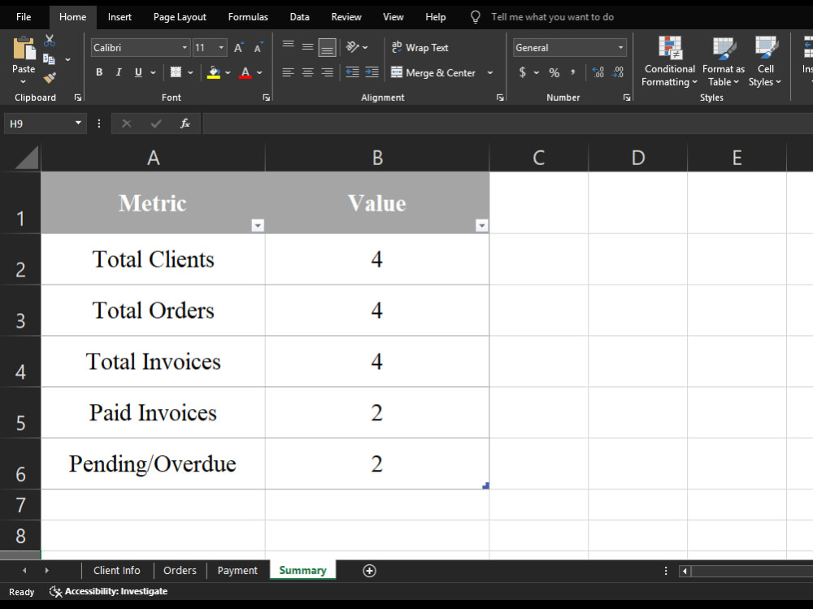This screenshot has width=813, height=609.
Task: Increase indent of cell
Action: point(372,72)
